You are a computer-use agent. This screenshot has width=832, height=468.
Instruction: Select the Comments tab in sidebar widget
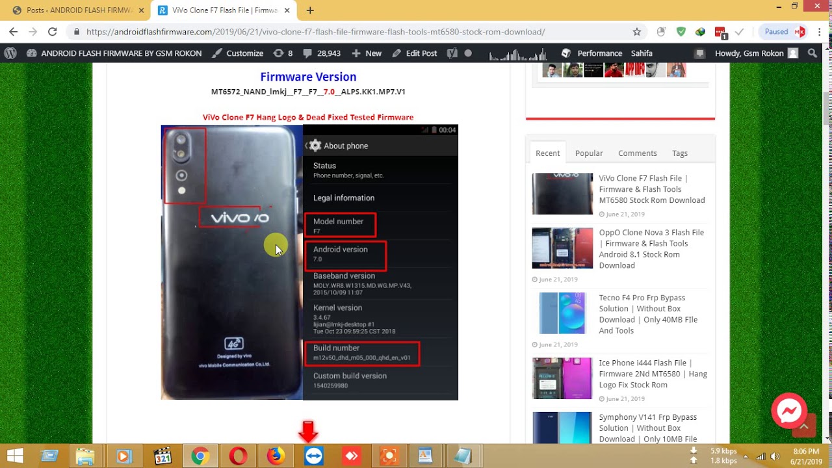637,153
